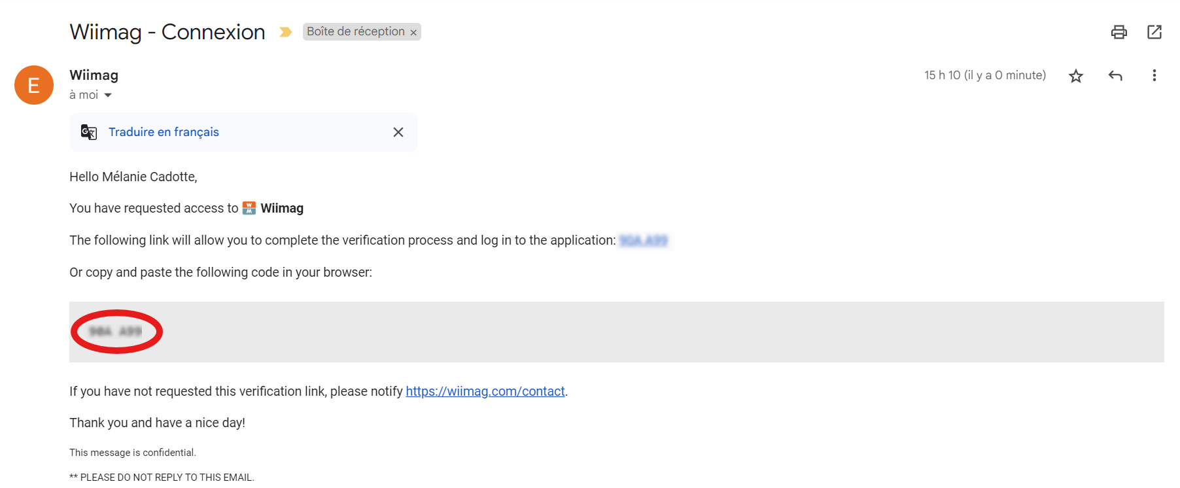Open the wiimag.com/contact link
This screenshot has height=488, width=1180.
tap(485, 391)
